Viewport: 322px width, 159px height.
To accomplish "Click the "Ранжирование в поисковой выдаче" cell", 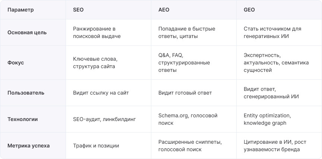I will [x=97, y=32].
